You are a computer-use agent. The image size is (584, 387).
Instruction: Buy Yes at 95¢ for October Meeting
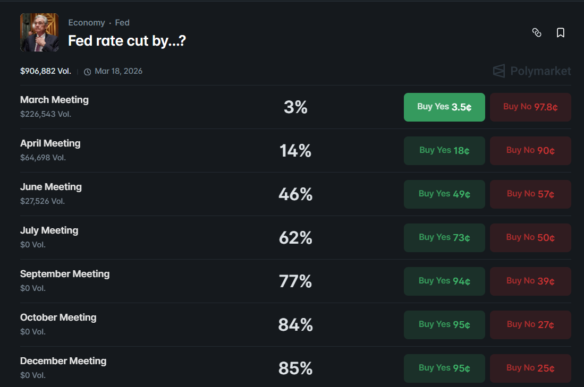(x=444, y=324)
